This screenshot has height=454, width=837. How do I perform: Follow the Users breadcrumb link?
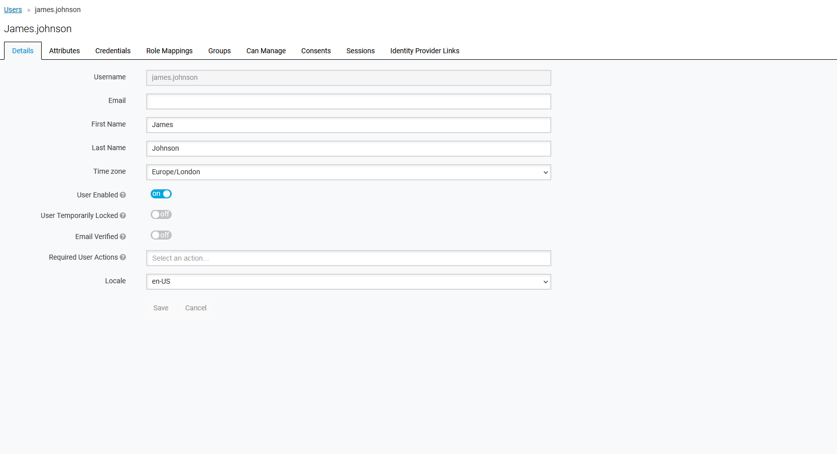13,10
